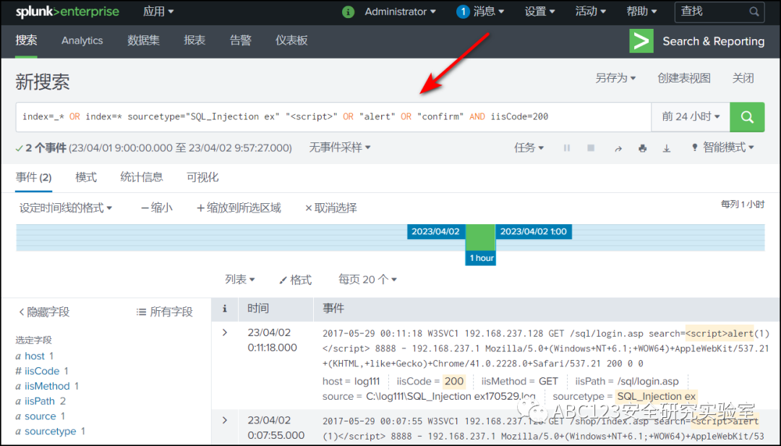Go to the 仪表板 nav tab
Image resolution: width=781 pixels, height=446 pixels.
[291, 40]
